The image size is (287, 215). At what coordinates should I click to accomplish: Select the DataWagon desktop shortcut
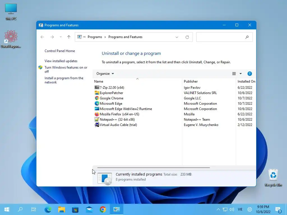tap(11, 39)
